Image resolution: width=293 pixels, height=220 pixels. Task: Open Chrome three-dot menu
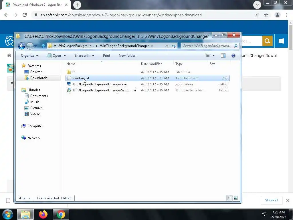click(x=287, y=15)
